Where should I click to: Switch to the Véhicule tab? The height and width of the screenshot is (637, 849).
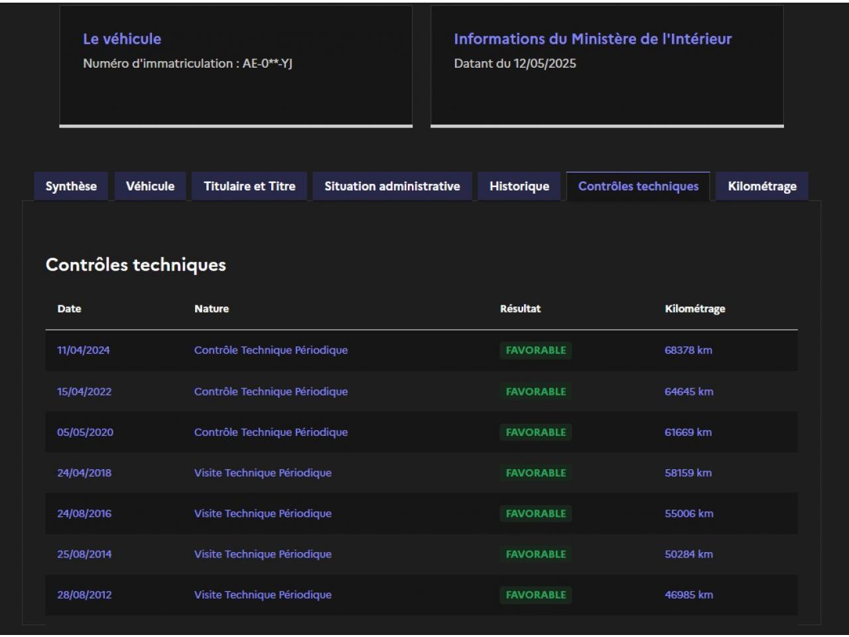150,186
